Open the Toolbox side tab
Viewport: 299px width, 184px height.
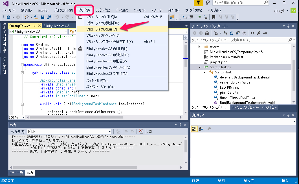click(x=5, y=65)
